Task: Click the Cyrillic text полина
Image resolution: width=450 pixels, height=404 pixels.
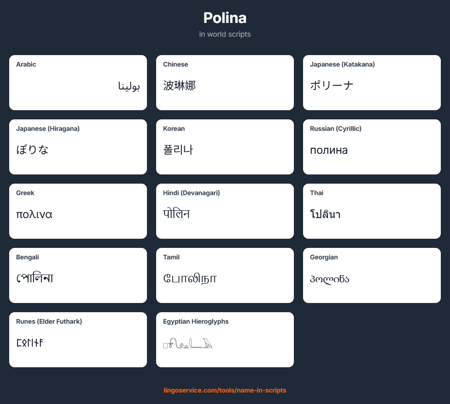Action: click(329, 150)
